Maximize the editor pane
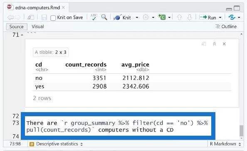This screenshot has height=151, width=247. (x=237, y=8)
